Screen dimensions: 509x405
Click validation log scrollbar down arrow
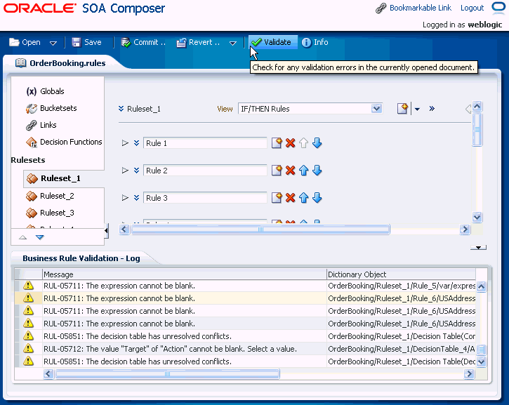tap(481, 361)
